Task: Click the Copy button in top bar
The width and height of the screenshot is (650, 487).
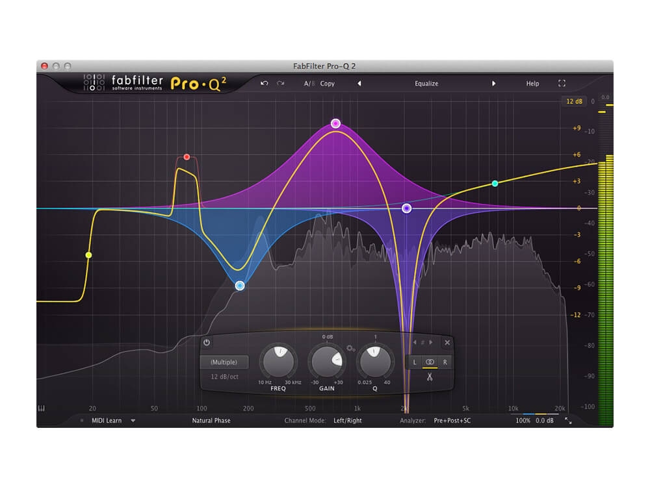Action: [x=327, y=83]
